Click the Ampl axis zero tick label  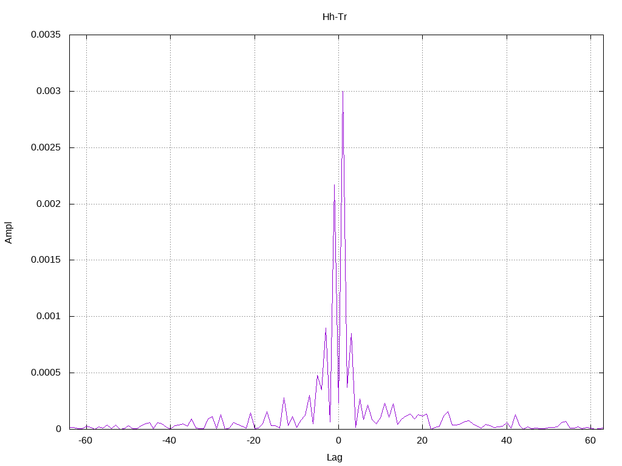pos(59,429)
